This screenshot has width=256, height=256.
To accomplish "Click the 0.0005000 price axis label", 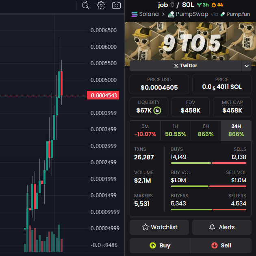I will point(104,80).
